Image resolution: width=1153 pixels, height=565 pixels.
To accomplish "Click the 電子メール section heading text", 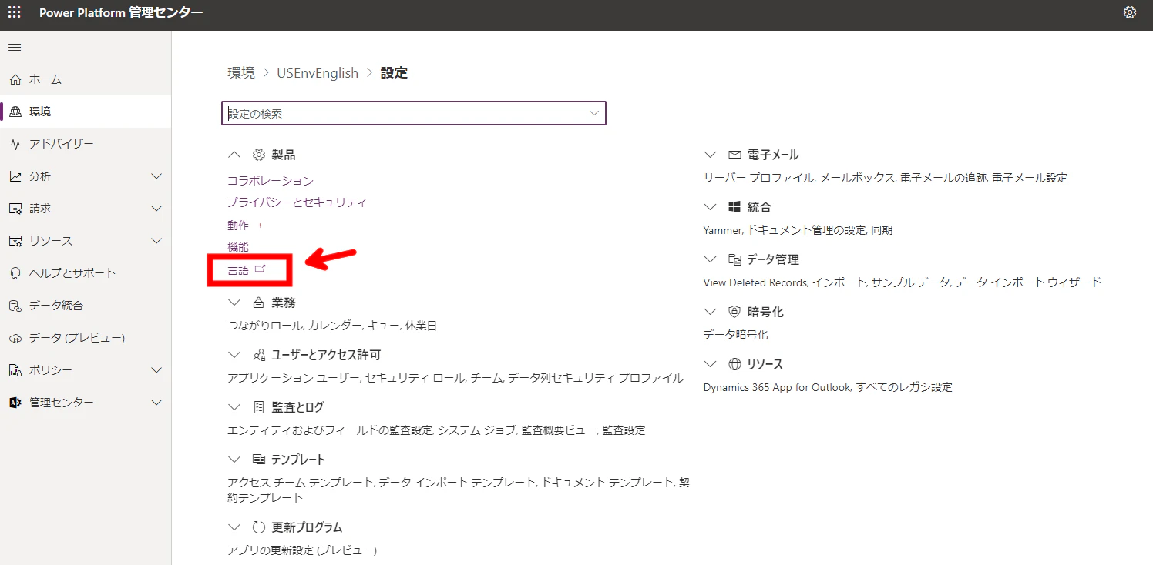I will tap(773, 155).
